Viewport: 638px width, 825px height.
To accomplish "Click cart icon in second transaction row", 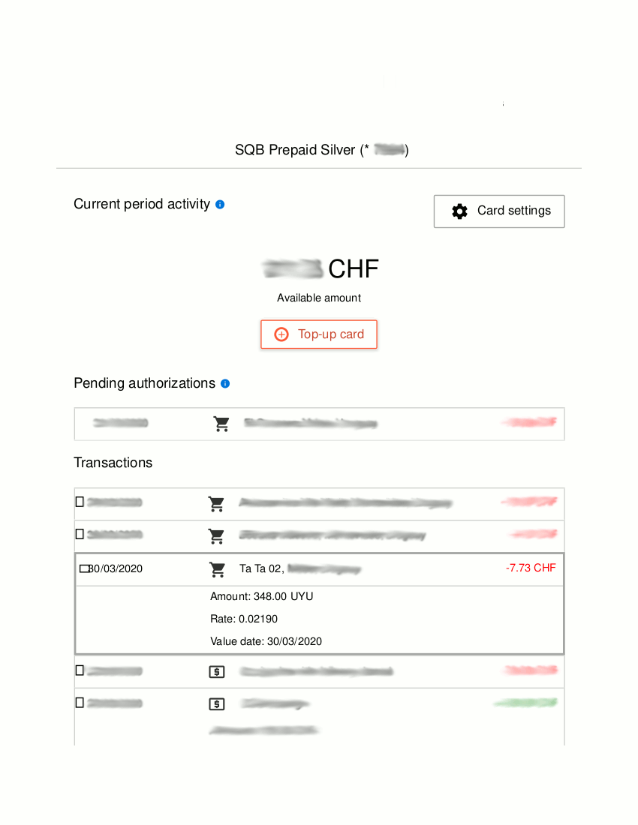I will click(x=216, y=536).
